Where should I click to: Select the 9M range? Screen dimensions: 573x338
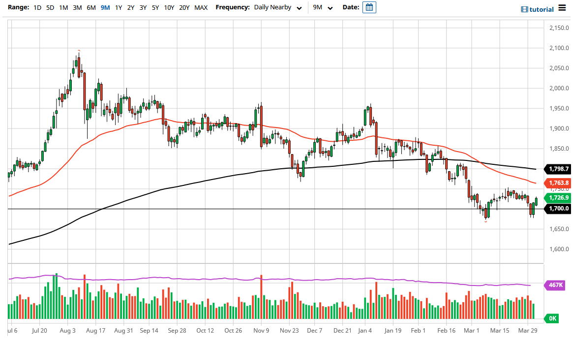click(105, 7)
